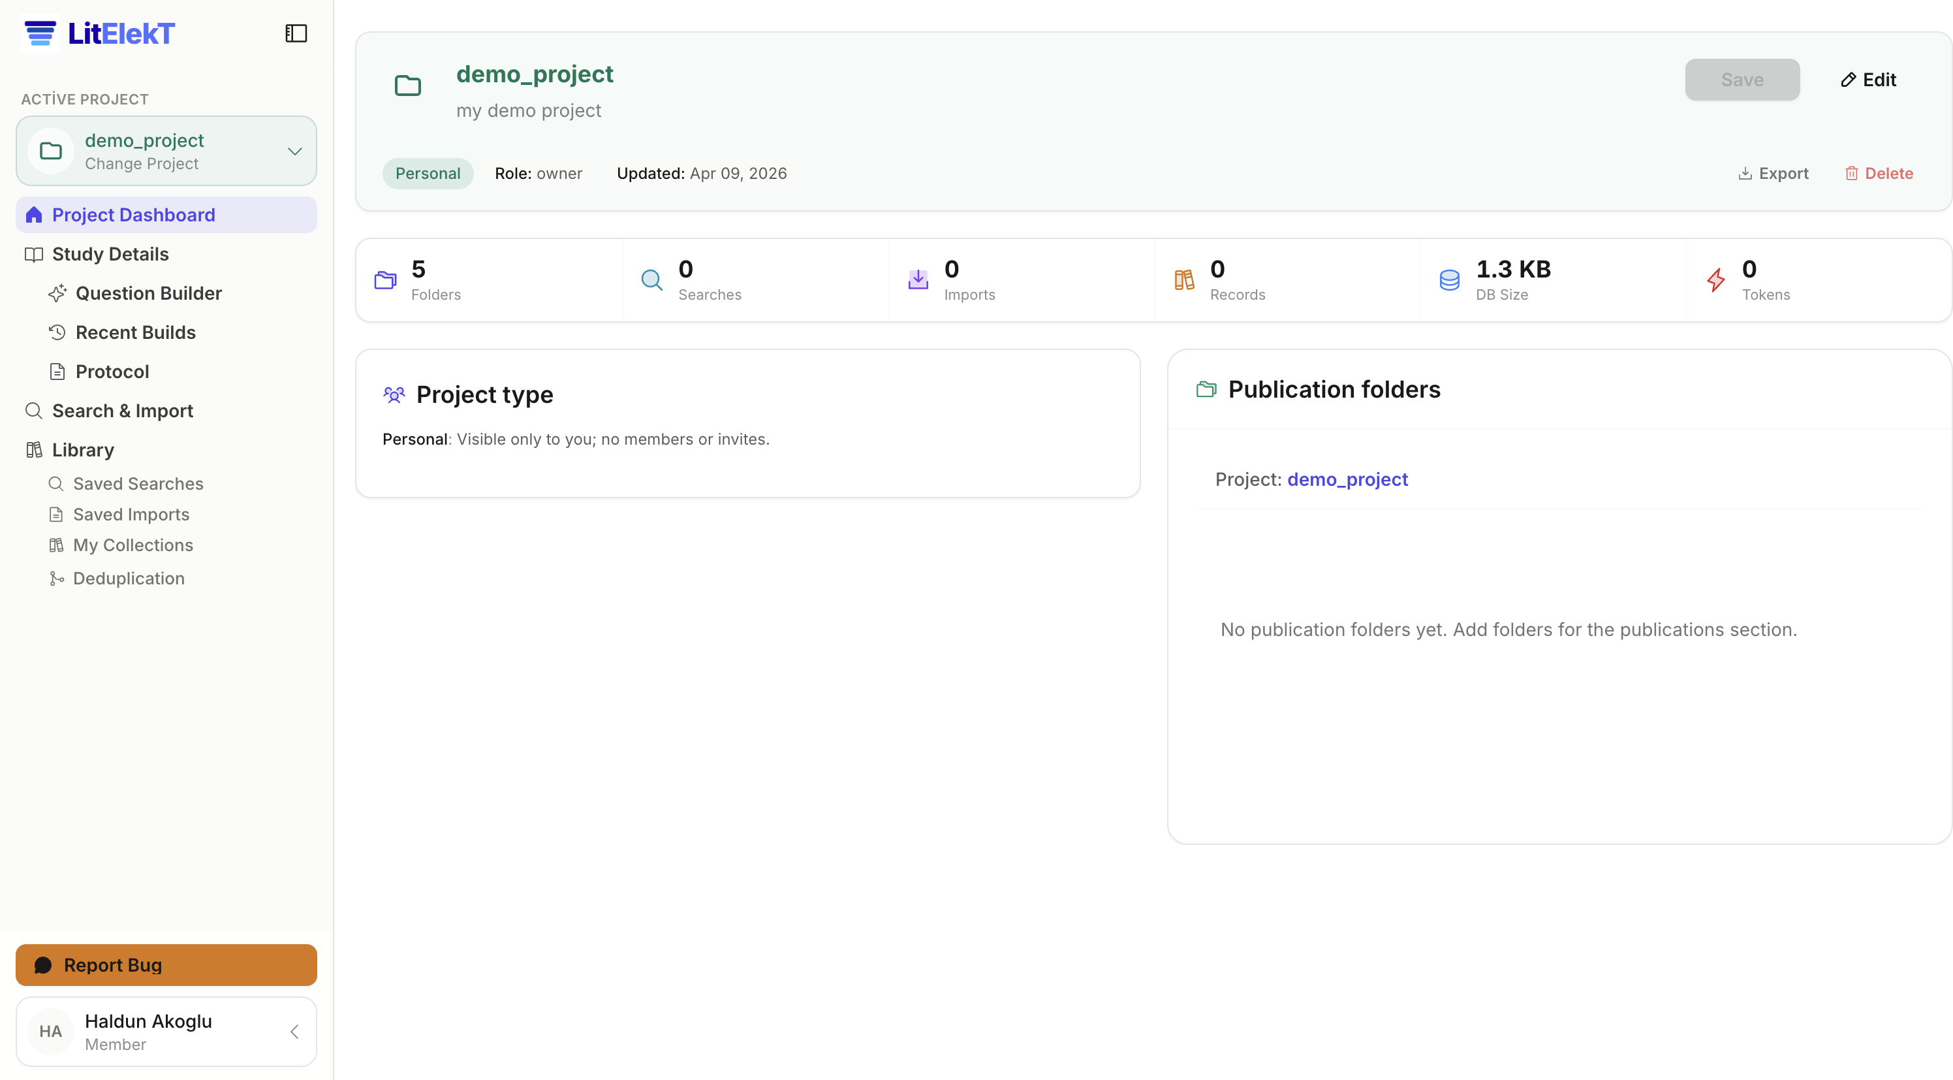Click the folder icon beside Publication folders
This screenshot has height=1080, width=1953.
(1206, 389)
